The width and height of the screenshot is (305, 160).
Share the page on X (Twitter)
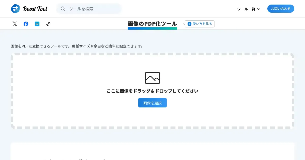pos(15,24)
